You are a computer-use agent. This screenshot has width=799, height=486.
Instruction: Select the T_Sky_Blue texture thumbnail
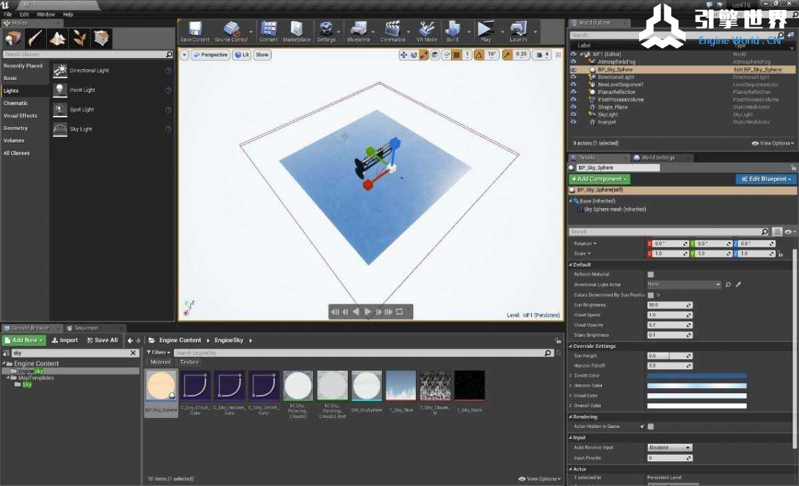pos(401,386)
